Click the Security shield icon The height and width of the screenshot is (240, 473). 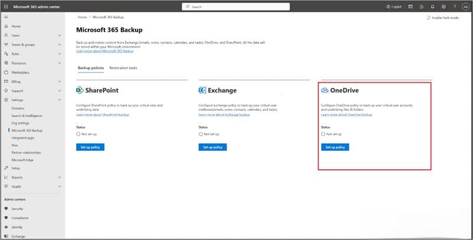[x=6, y=209]
